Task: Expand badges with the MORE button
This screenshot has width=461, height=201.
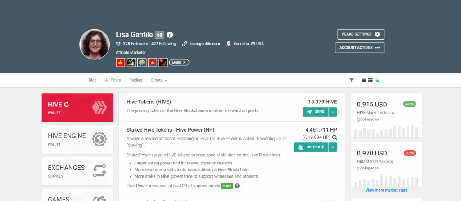Action: [x=179, y=62]
